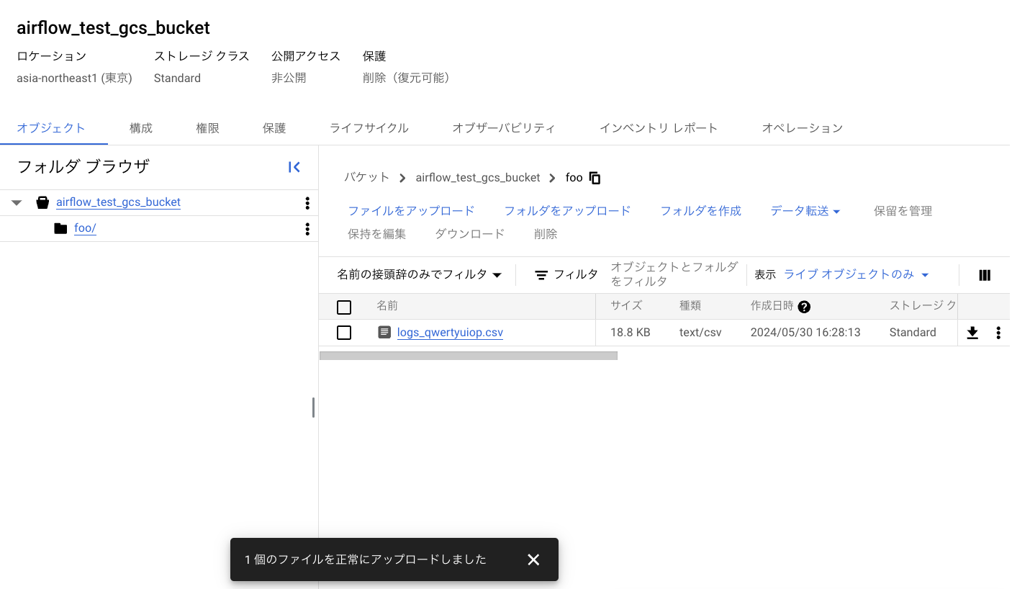Open the help icon beside 作成日時
Viewport: 1012px width, 589px height.
pos(804,307)
